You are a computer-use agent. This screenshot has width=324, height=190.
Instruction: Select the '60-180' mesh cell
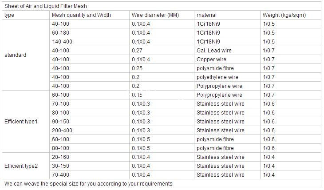click(x=61, y=33)
